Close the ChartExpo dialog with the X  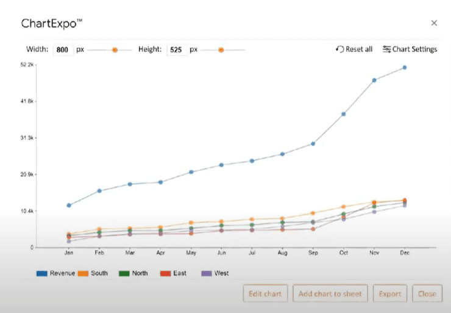point(434,23)
